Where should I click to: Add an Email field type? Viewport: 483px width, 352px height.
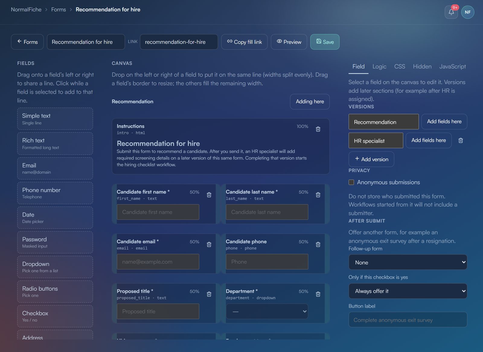point(55,168)
